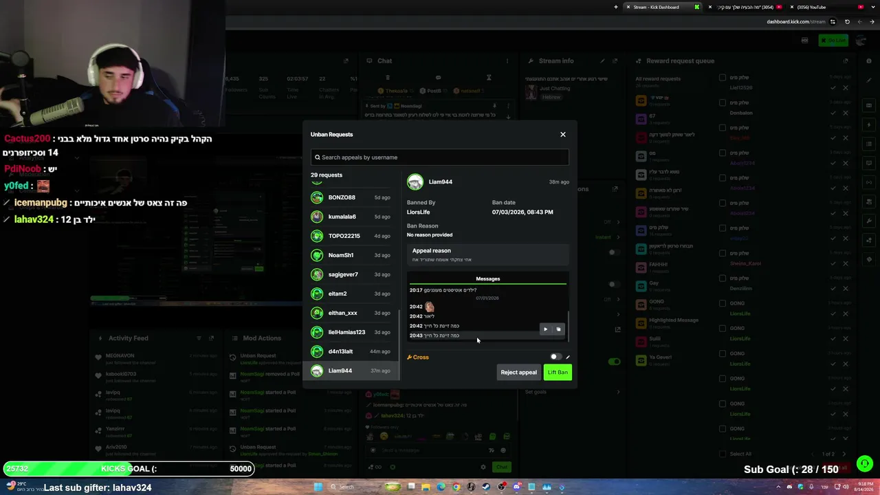Close the Unban Requests dialog
This screenshot has width=880, height=495.
pyautogui.click(x=562, y=135)
